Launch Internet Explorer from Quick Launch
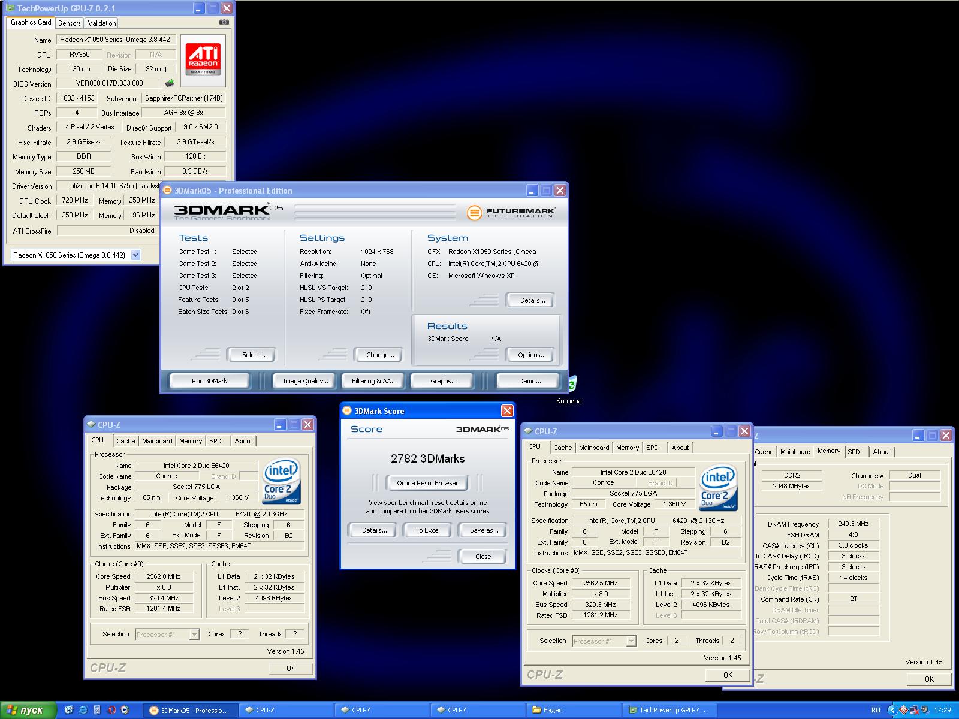Viewport: 959px width, 719px height. (83, 710)
